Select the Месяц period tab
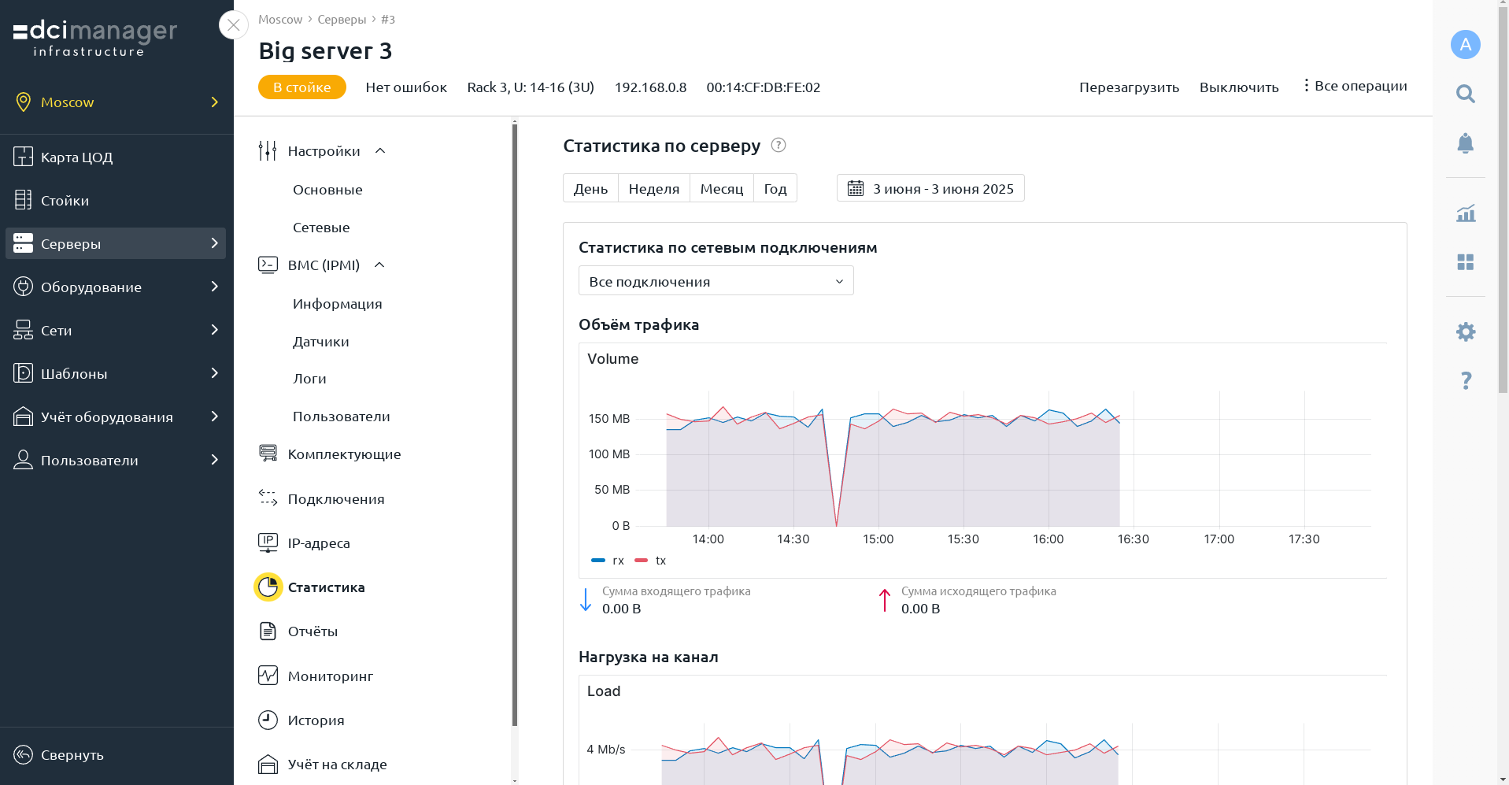Screen dimensions: 1509x785 tap(721, 188)
